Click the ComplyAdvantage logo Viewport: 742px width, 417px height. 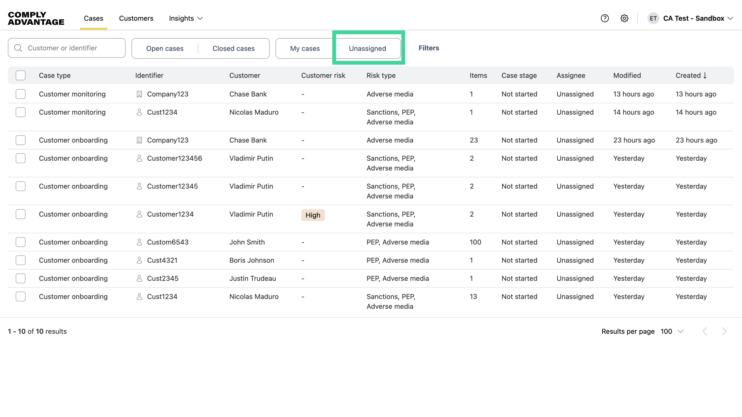tap(36, 18)
